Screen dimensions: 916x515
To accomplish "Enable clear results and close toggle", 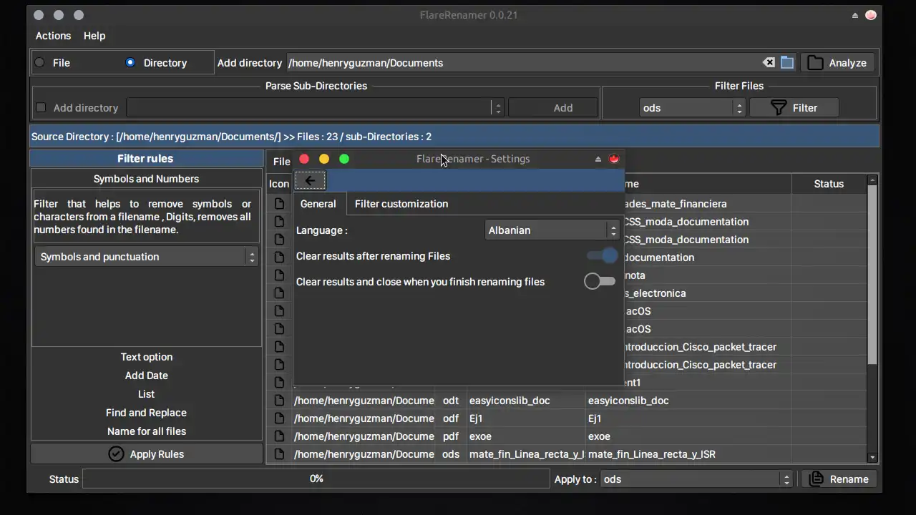I will [600, 282].
